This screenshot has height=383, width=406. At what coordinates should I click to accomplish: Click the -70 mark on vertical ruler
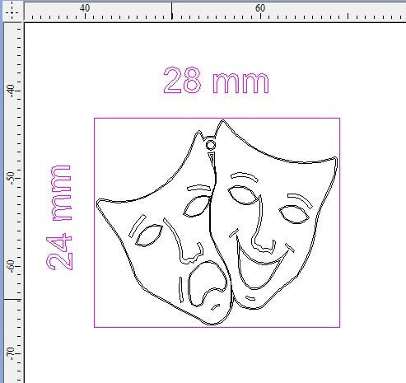[11, 353]
